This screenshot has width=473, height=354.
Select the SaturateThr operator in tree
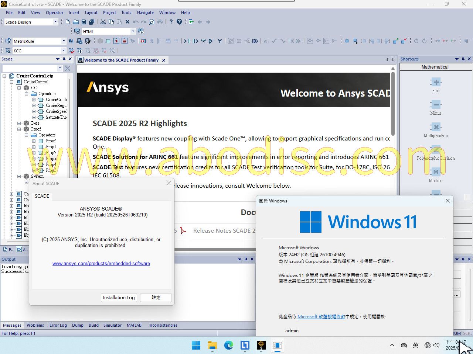tap(56, 117)
